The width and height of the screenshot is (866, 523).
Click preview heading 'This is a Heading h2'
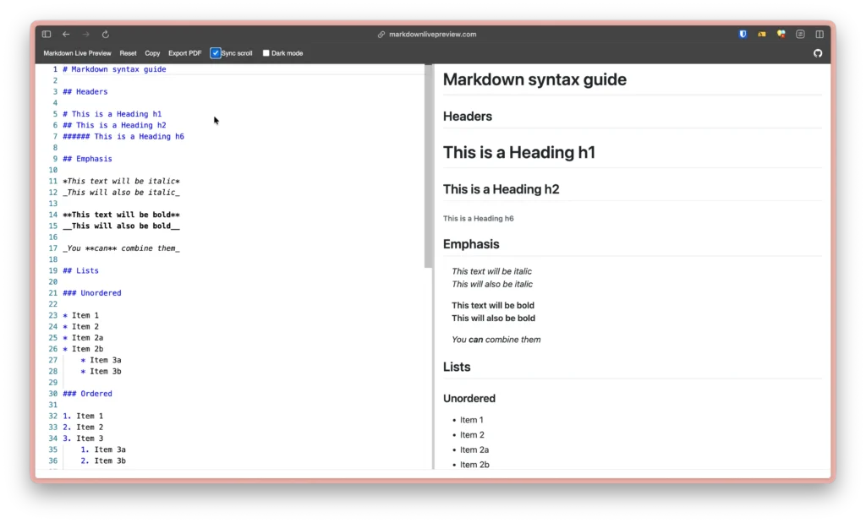[x=501, y=189]
